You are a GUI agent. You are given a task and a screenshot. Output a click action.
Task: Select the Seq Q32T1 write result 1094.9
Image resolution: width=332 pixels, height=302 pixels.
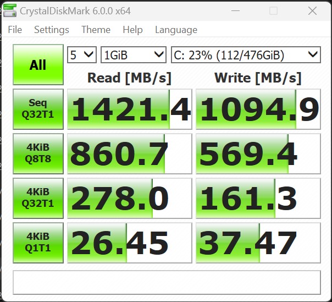pyautogui.click(x=258, y=109)
